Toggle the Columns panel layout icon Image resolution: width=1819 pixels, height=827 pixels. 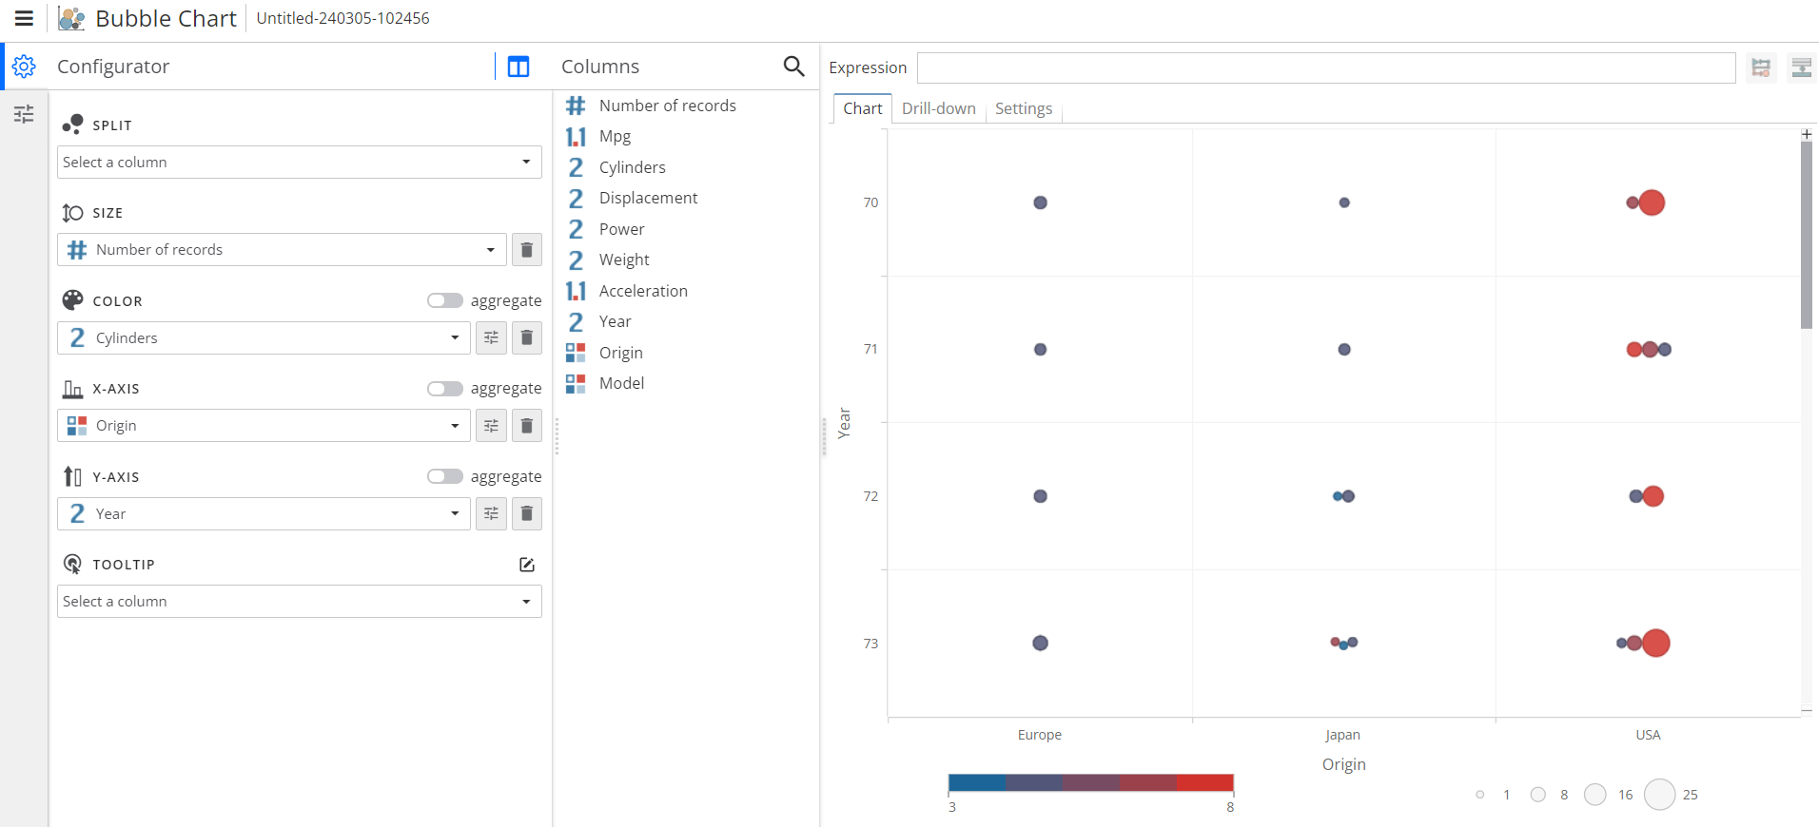[518, 67]
